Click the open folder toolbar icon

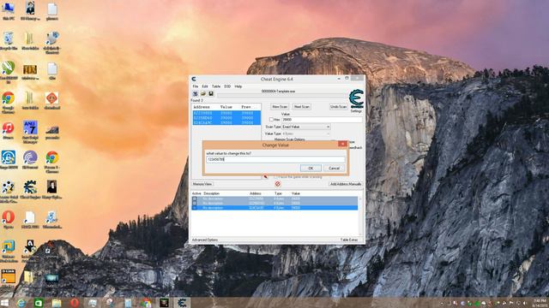coord(203,94)
